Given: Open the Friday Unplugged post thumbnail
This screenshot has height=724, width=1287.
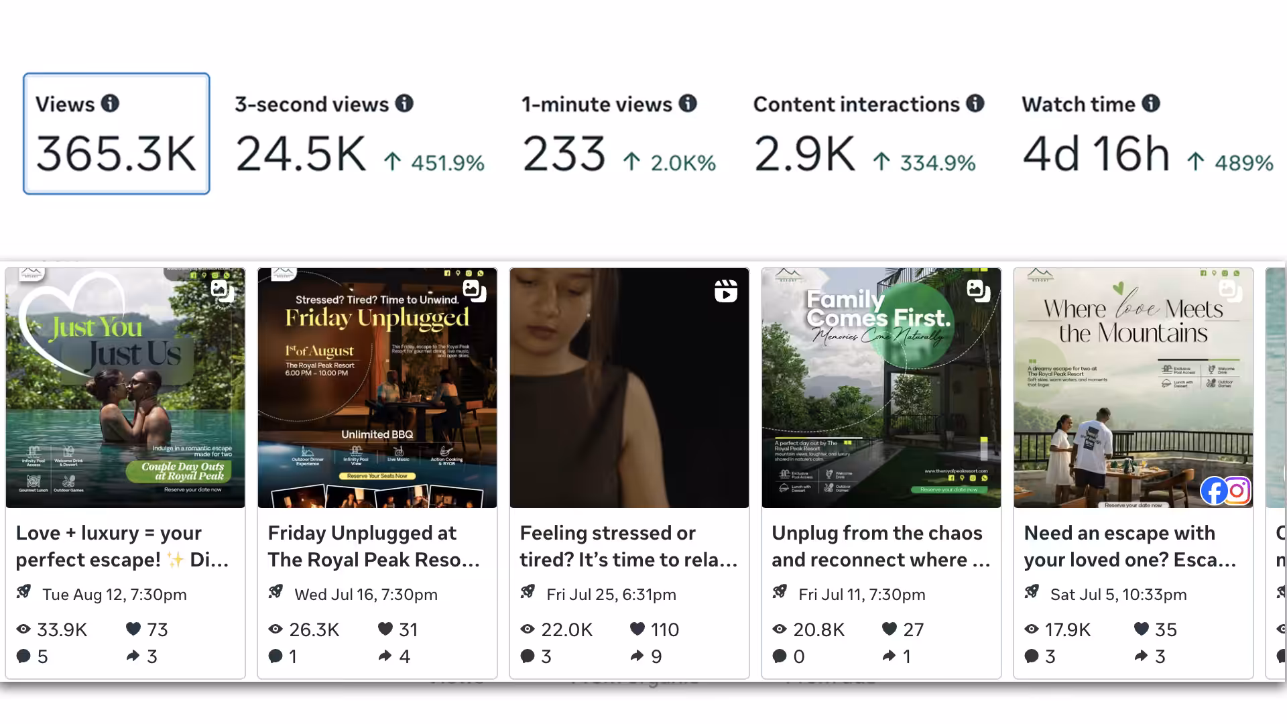Looking at the screenshot, I should (377, 388).
